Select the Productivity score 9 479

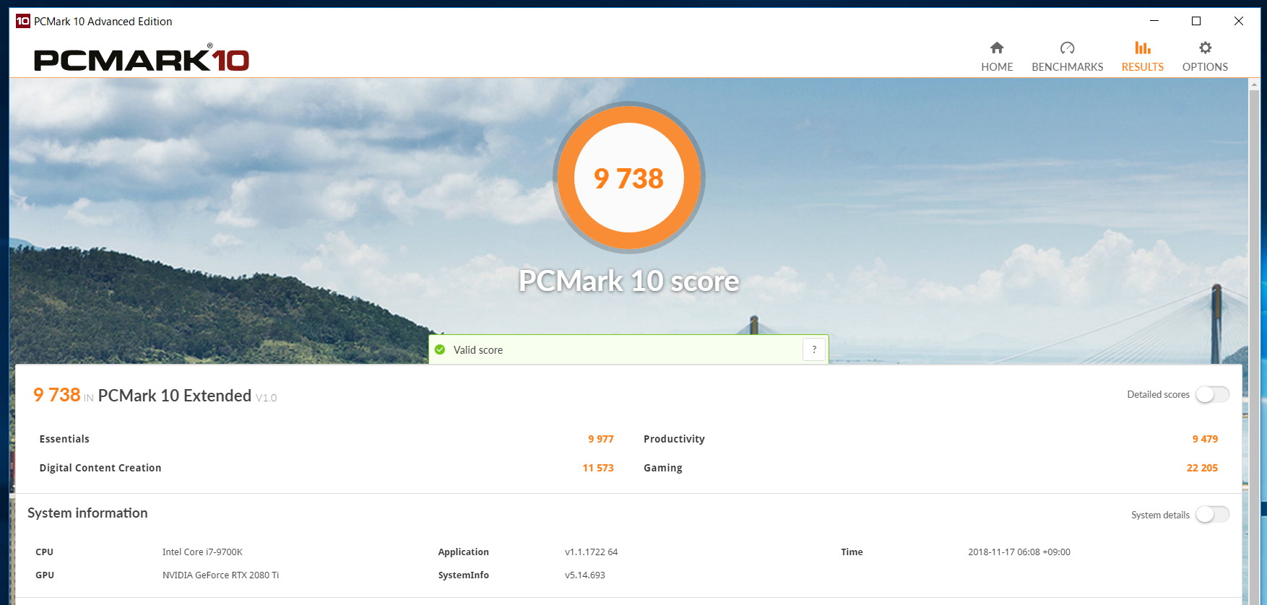point(1205,439)
